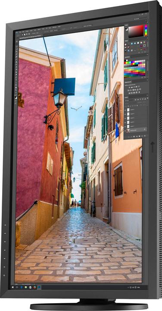Hide the topmost layer via eye icon

coord(125,110)
